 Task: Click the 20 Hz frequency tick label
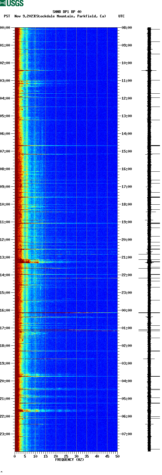56,456
